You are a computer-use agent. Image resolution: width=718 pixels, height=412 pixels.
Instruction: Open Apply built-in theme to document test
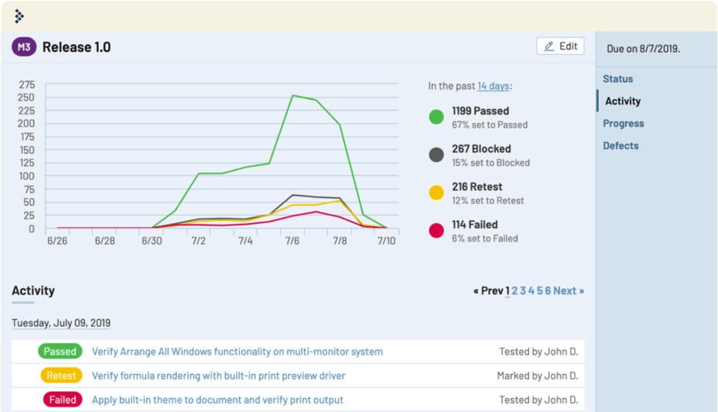(x=217, y=400)
